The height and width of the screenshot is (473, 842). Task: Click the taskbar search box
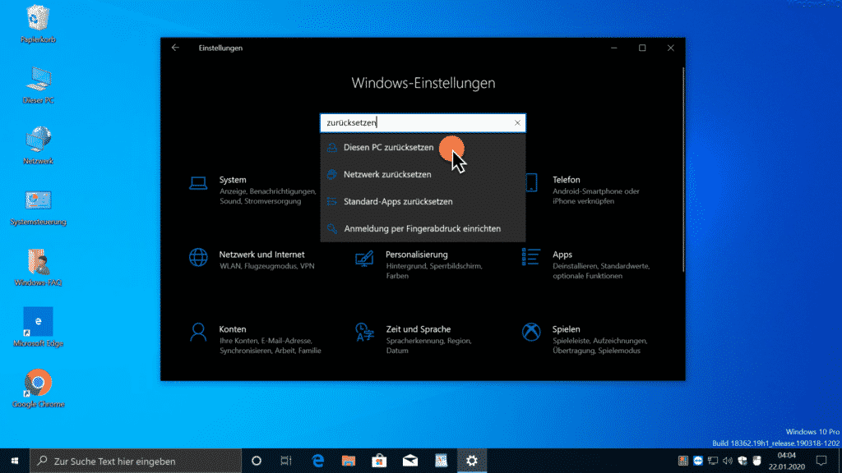tap(136, 461)
